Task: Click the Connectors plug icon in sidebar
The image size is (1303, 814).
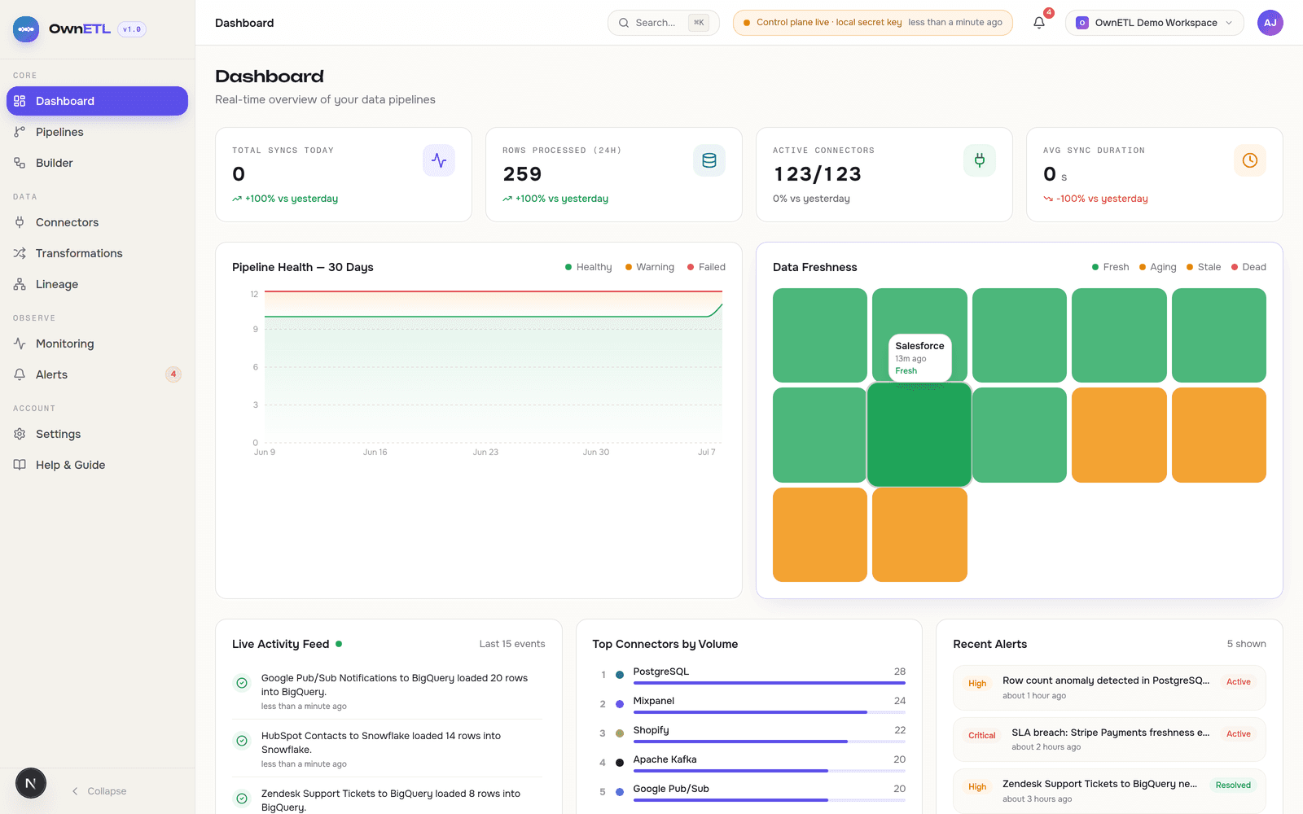Action: pyautogui.click(x=20, y=222)
